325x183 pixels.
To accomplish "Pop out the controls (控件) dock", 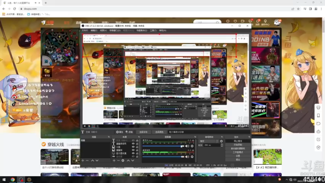I will 249,137.
